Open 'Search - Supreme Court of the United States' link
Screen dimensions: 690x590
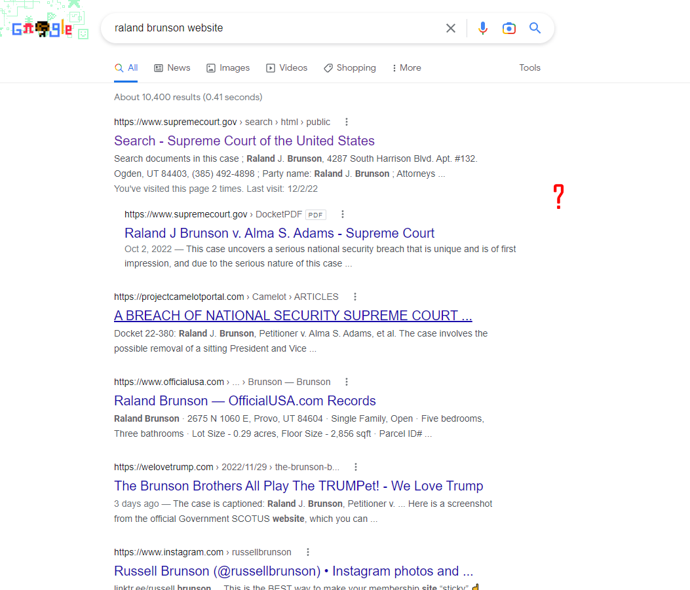(244, 141)
